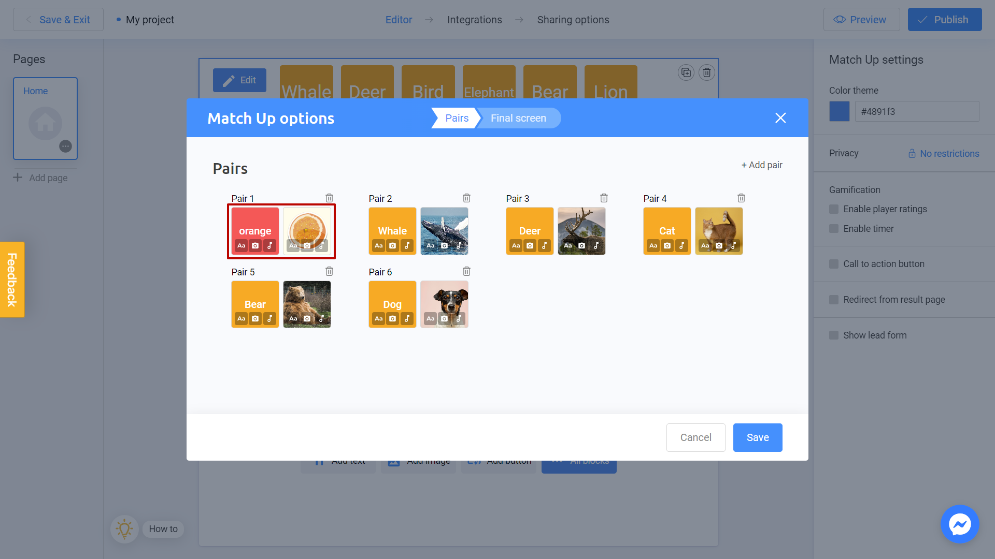Click the duplicate icon on the Match Up block

pyautogui.click(x=686, y=72)
